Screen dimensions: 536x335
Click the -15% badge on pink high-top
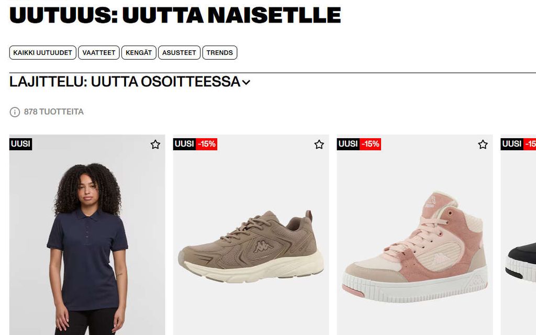pos(370,144)
